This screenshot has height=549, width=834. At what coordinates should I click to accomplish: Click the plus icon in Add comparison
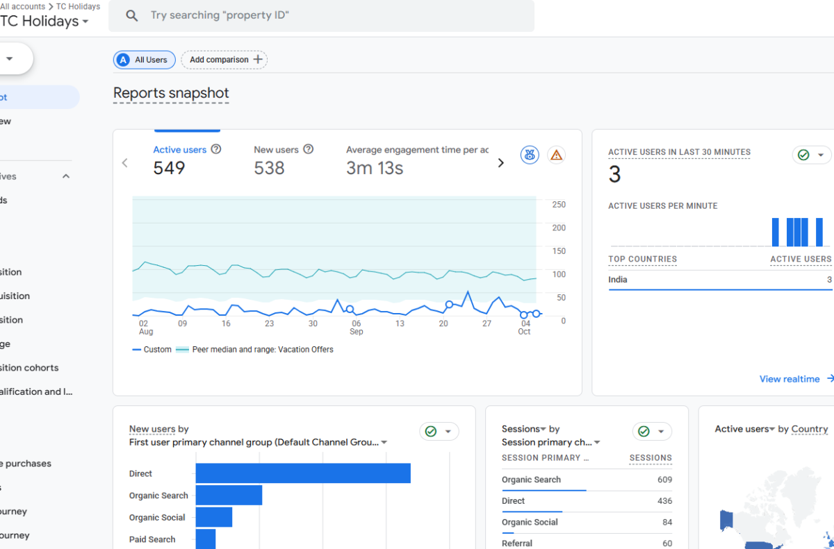point(258,60)
